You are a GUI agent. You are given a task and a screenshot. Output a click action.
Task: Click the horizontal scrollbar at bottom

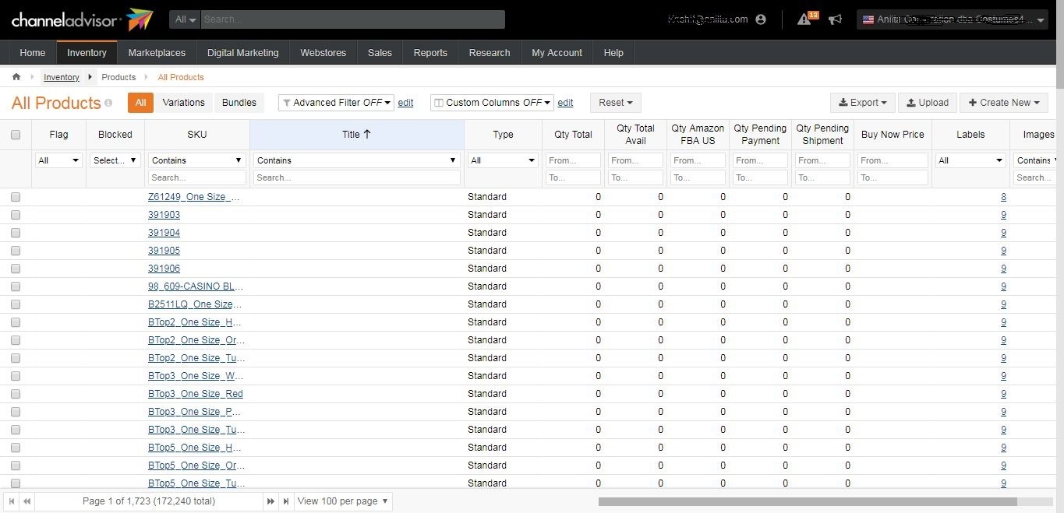(807, 502)
